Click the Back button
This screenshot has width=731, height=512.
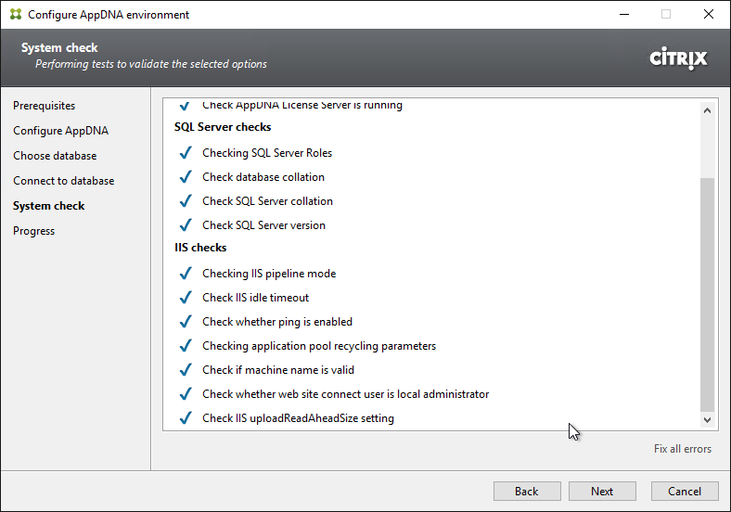tap(527, 491)
